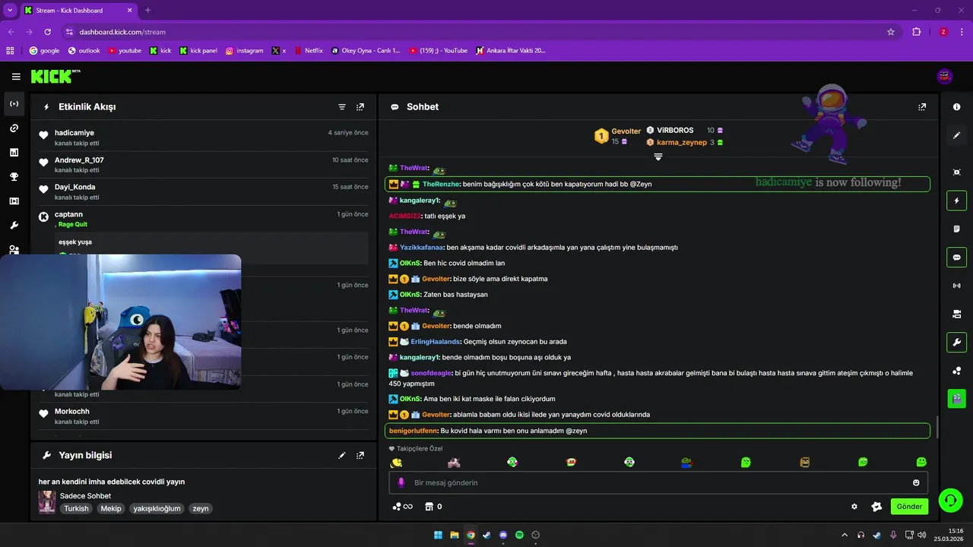Click the pencil edit icon in right sidebar
This screenshot has width=973, height=547.
[x=956, y=135]
